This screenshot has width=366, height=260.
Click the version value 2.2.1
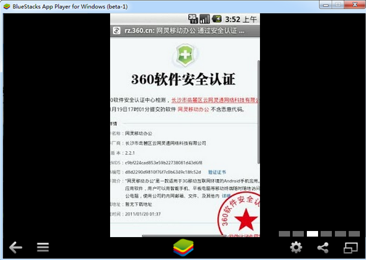130,153
